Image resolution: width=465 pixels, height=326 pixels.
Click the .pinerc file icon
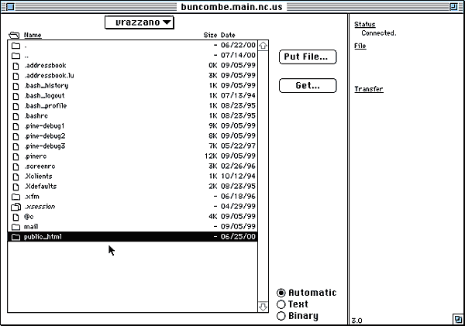click(x=15, y=156)
